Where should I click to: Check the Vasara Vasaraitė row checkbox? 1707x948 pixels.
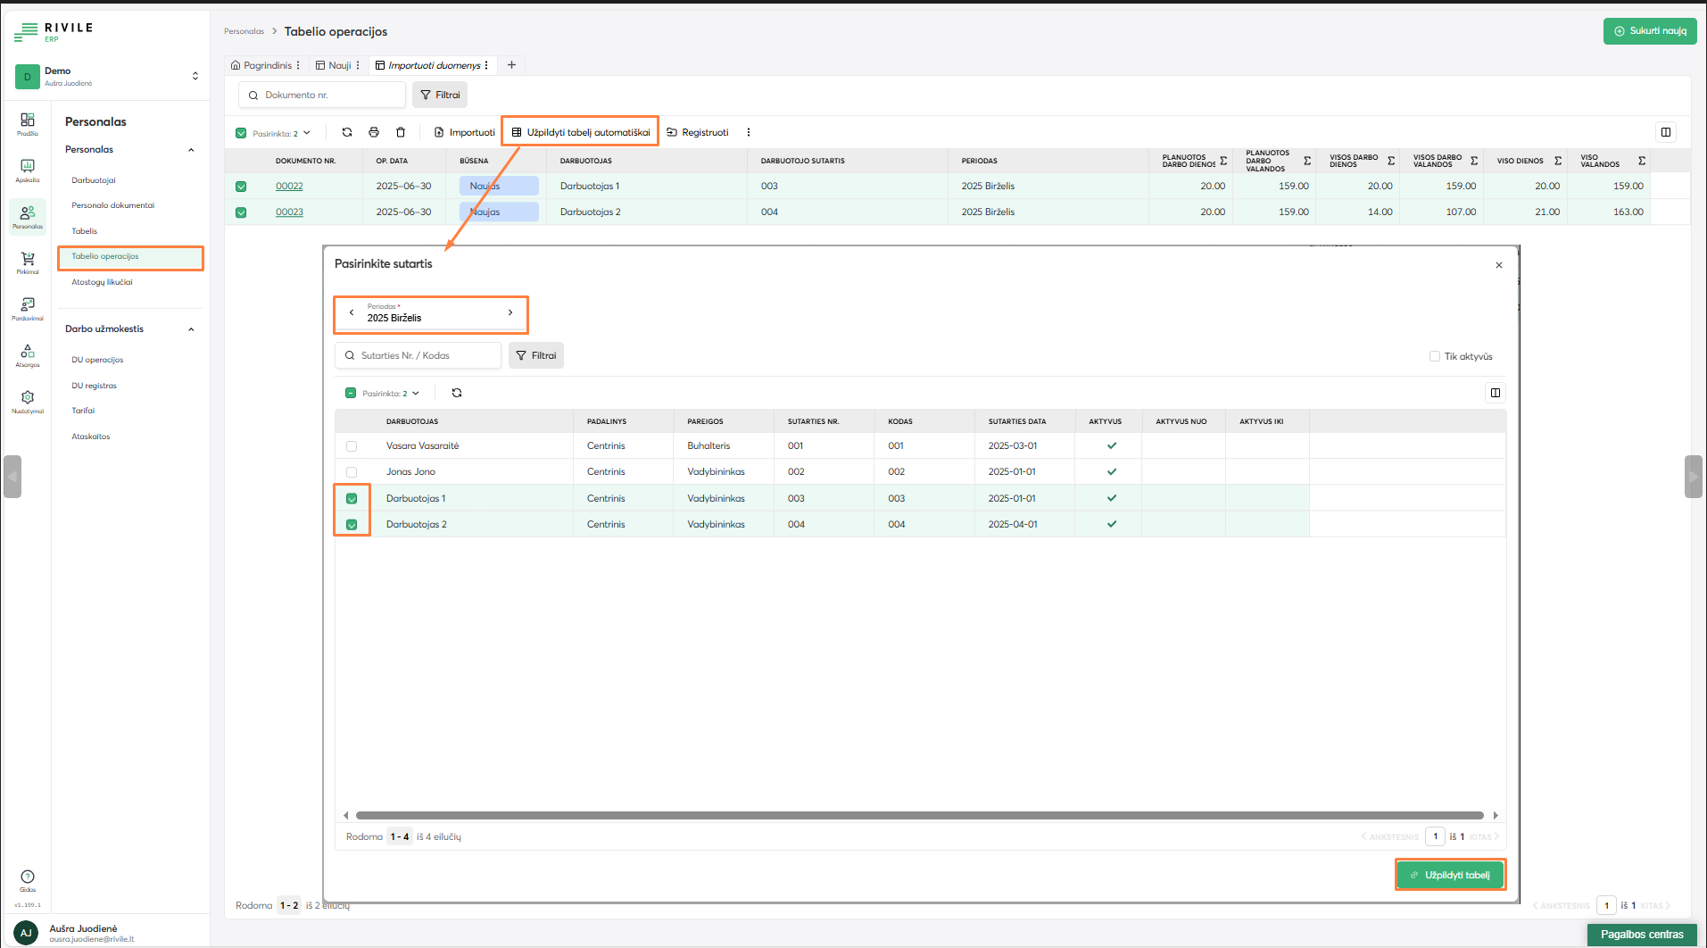[352, 446]
